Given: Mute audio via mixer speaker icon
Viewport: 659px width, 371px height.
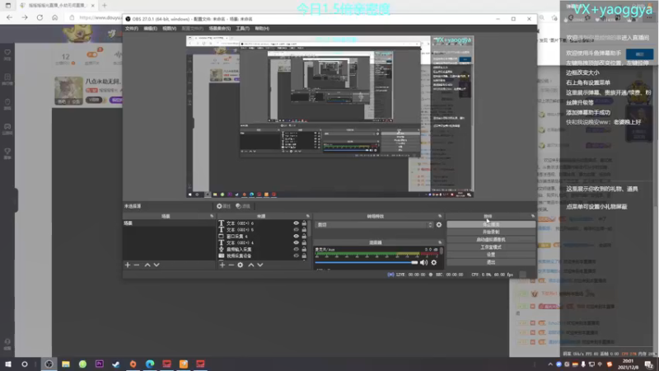Looking at the screenshot, I should (x=423, y=262).
